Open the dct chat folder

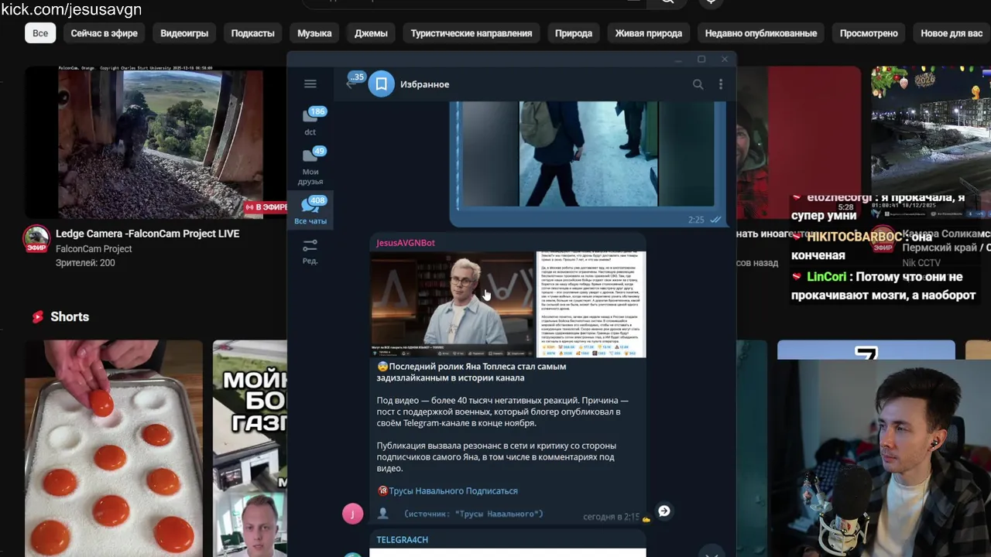tap(310, 121)
